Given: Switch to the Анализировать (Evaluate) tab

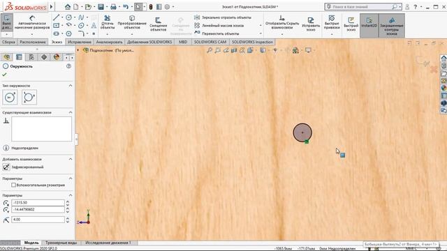Looking at the screenshot, I should [x=109, y=42].
